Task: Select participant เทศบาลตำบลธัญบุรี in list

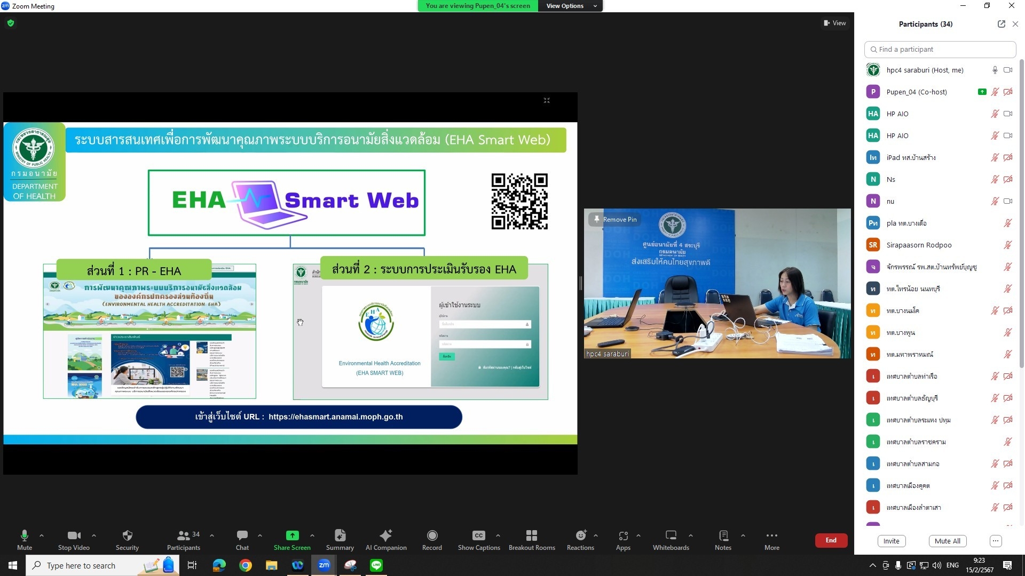Action: (940, 398)
